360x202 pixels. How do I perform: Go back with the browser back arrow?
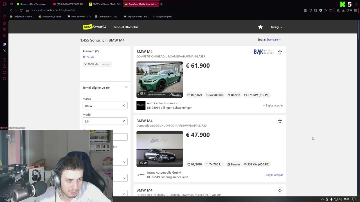[x=11, y=10]
